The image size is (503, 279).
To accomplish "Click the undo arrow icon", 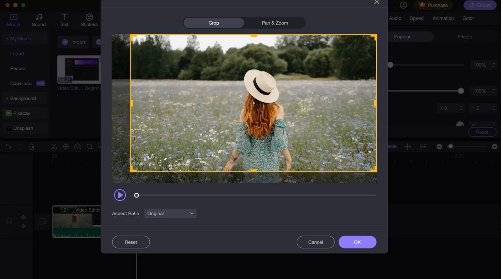I will [8, 147].
